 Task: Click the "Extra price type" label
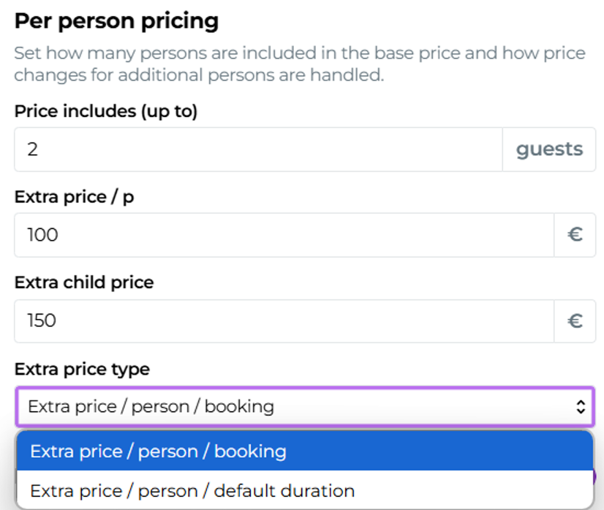click(x=82, y=369)
